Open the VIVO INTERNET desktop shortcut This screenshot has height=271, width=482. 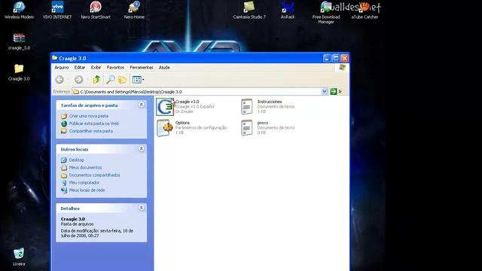pos(57,10)
